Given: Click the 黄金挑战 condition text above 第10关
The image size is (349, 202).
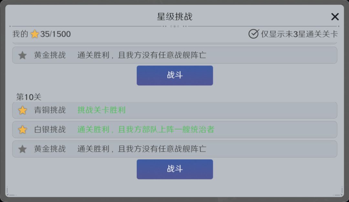Looking at the screenshot, I should coord(142,55).
